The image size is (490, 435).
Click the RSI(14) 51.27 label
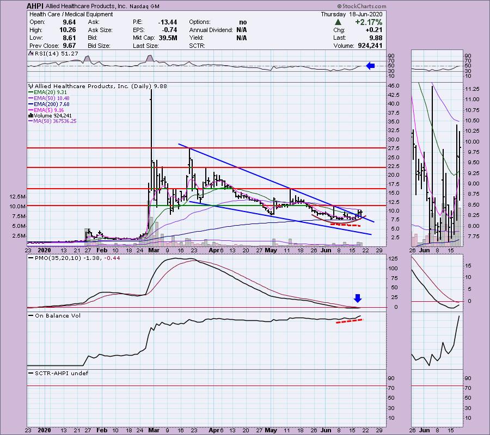(x=56, y=53)
